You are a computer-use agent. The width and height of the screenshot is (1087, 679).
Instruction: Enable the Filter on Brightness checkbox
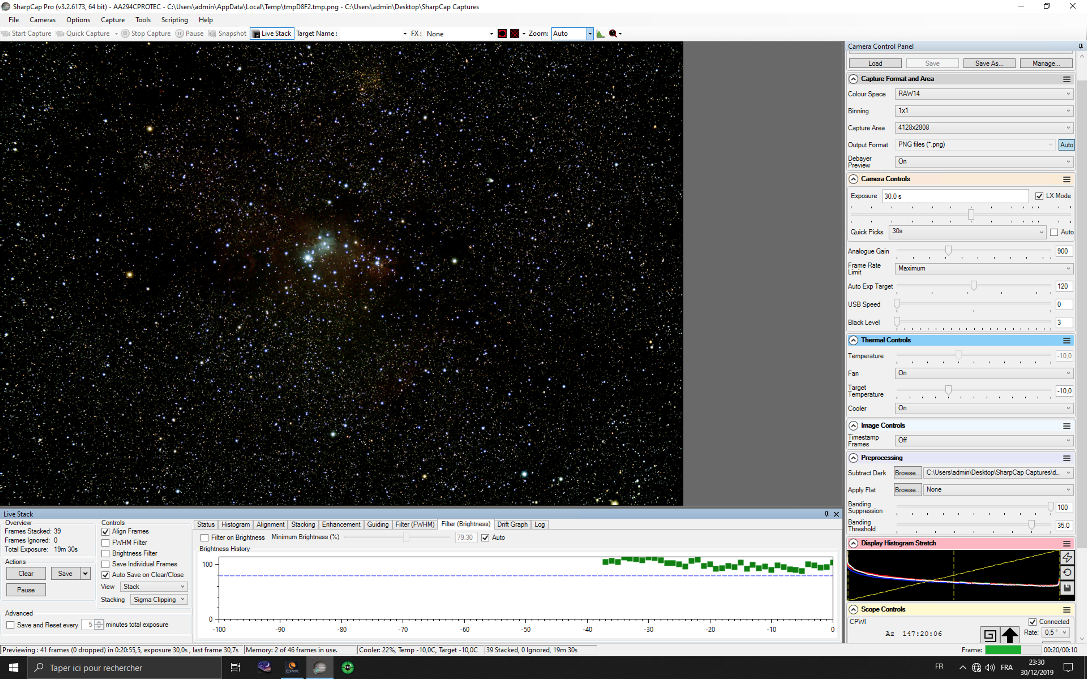(x=204, y=538)
